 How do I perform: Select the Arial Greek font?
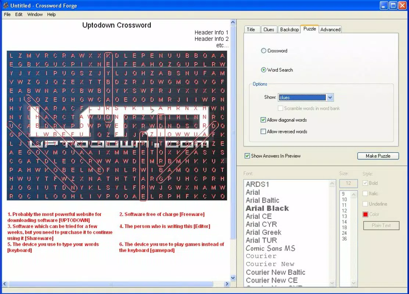click(263, 232)
